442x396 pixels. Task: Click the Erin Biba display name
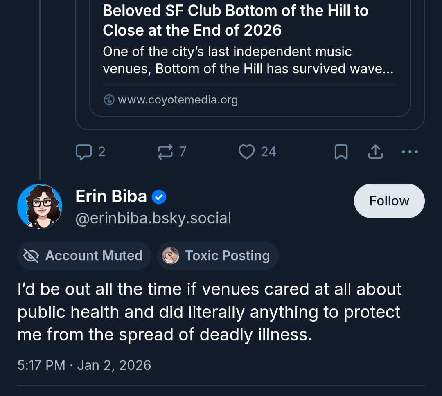(x=111, y=197)
